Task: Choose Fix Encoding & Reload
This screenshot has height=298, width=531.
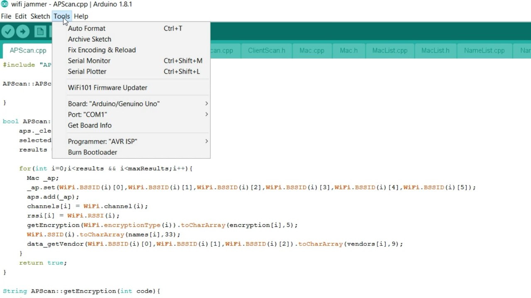Action: (131, 50)
